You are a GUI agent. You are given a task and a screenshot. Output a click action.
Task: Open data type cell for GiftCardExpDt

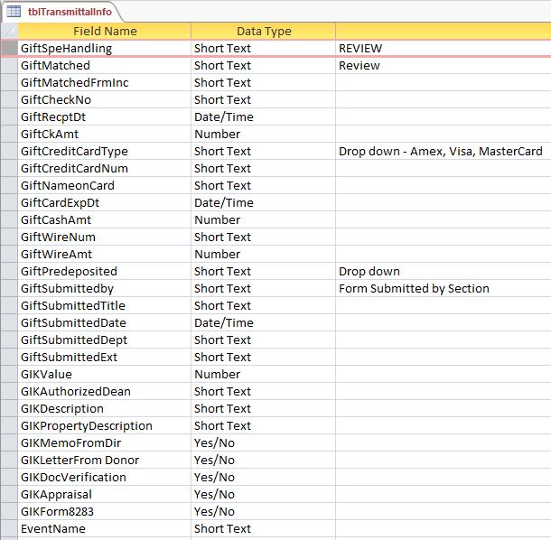click(263, 202)
